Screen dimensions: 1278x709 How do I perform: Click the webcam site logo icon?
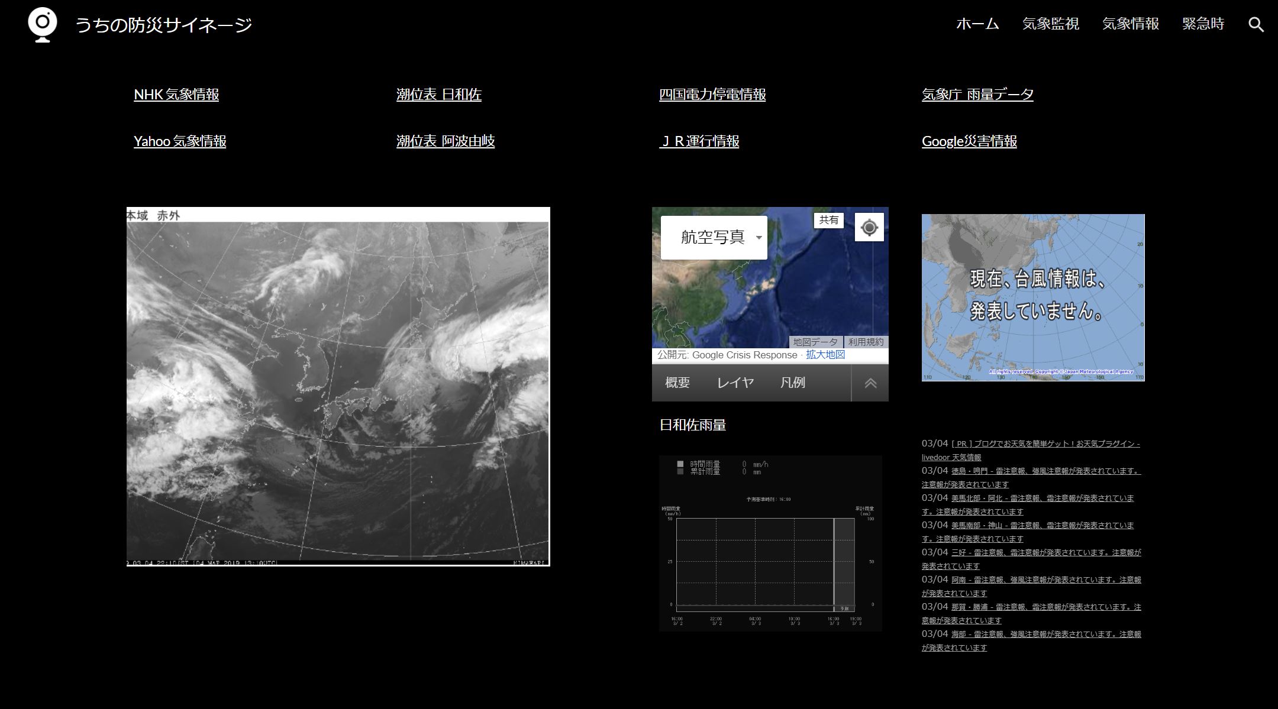(x=43, y=24)
